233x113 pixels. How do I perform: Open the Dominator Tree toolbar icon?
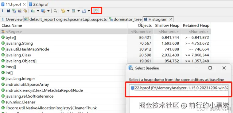(x=14, y=11)
